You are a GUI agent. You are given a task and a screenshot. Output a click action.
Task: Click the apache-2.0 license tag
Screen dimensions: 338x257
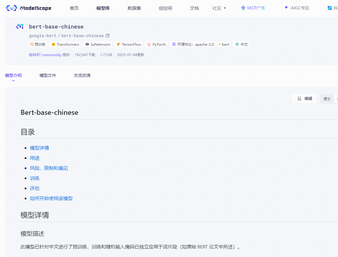(x=192, y=44)
